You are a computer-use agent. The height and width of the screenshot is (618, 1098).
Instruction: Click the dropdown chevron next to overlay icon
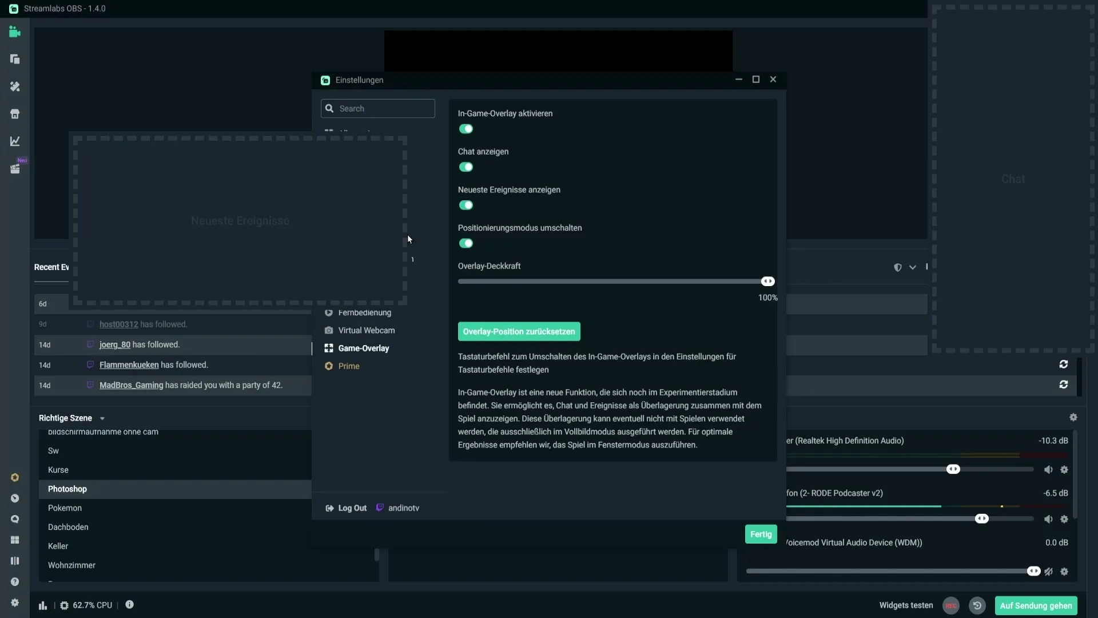[913, 267]
